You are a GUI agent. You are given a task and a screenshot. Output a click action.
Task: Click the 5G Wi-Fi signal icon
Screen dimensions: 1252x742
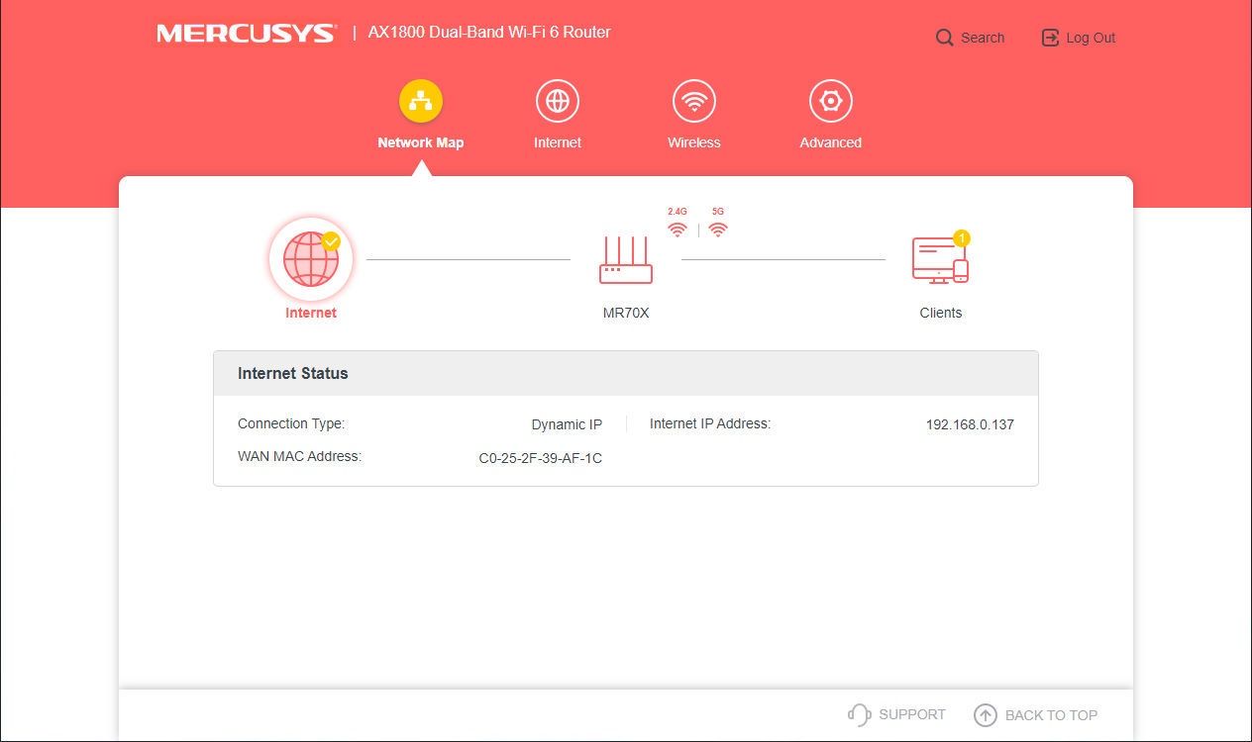tap(718, 230)
